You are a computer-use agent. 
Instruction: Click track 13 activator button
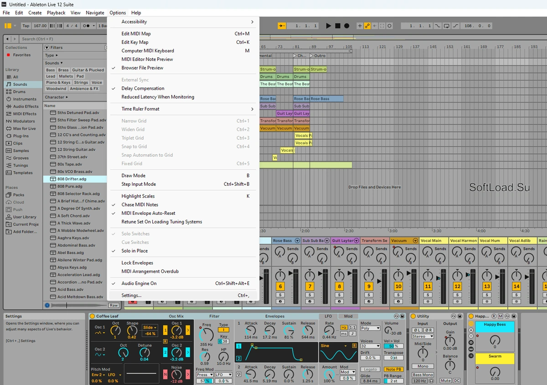[487, 286]
